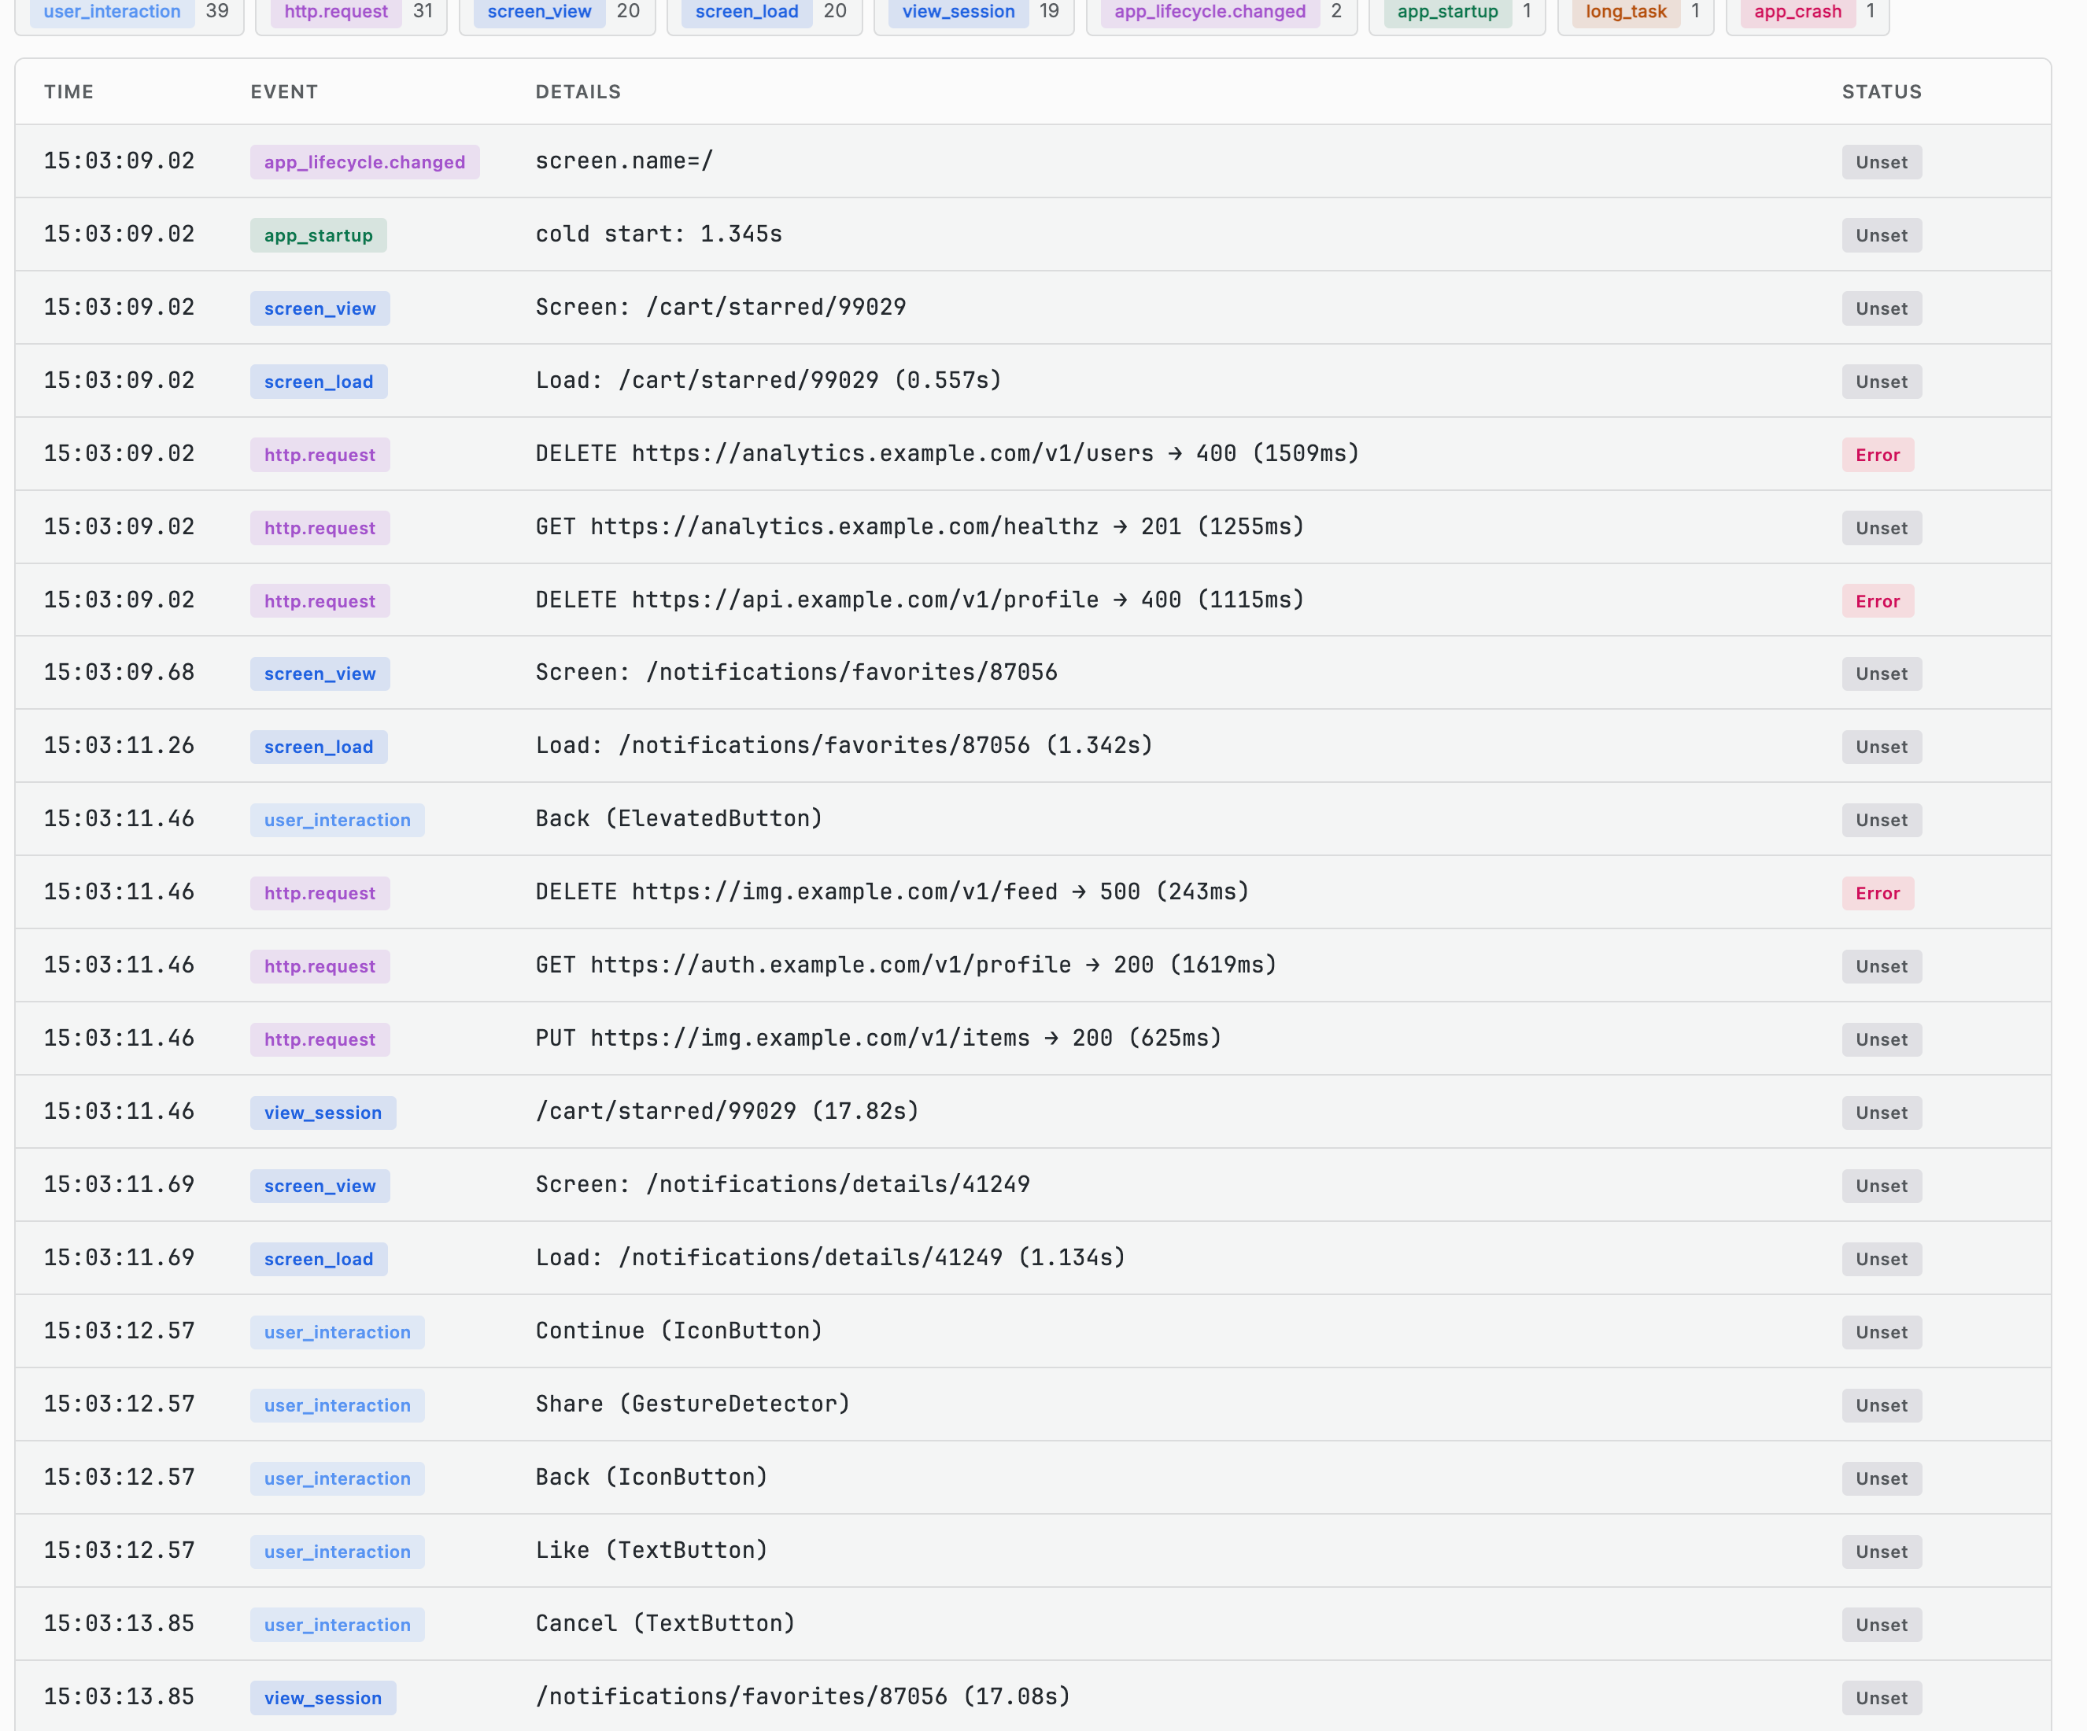The image size is (2087, 1731).
Task: Select 'Back (IconButton)' interaction row
Action: [x=1032, y=1478]
